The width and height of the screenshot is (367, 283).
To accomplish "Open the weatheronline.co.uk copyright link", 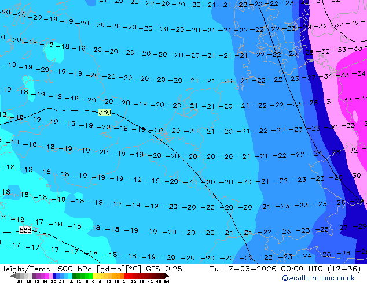I will tap(318, 278).
